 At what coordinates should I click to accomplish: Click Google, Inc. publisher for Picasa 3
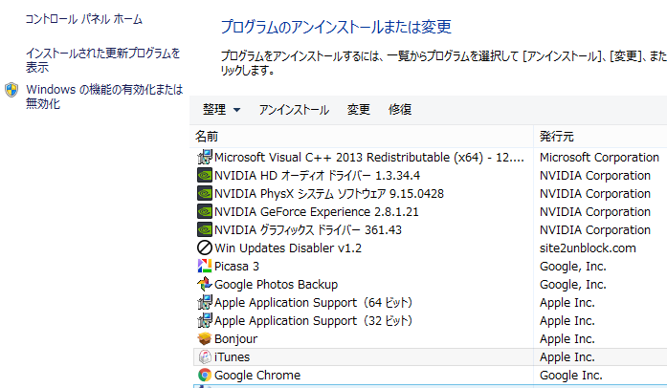tap(573, 267)
